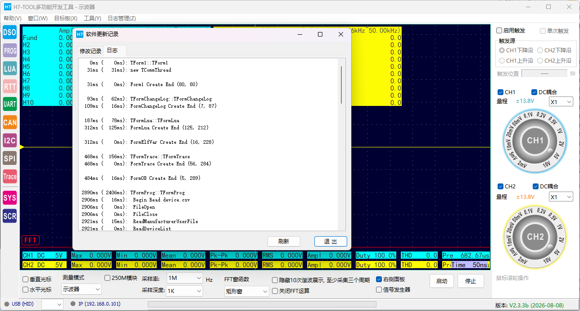Open the 采样率 1M dropdown
The width and height of the screenshot is (580, 311).
185,278
